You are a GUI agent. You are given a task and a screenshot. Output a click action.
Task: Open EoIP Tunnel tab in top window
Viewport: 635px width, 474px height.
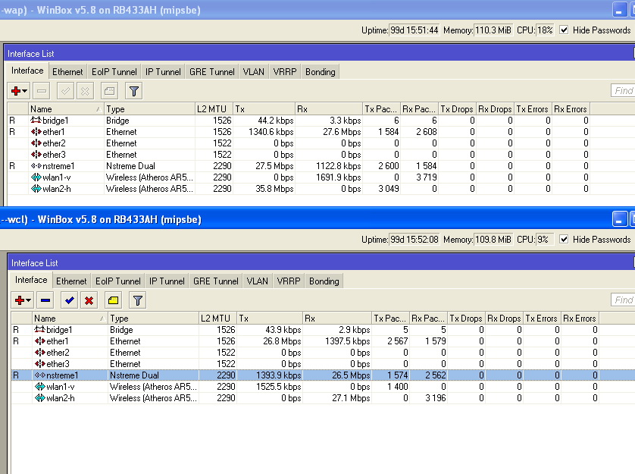[114, 72]
